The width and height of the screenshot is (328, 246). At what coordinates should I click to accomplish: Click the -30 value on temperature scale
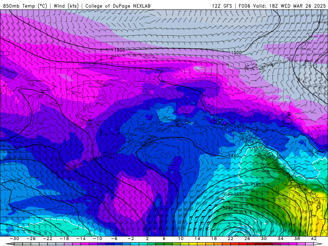pos(14,239)
